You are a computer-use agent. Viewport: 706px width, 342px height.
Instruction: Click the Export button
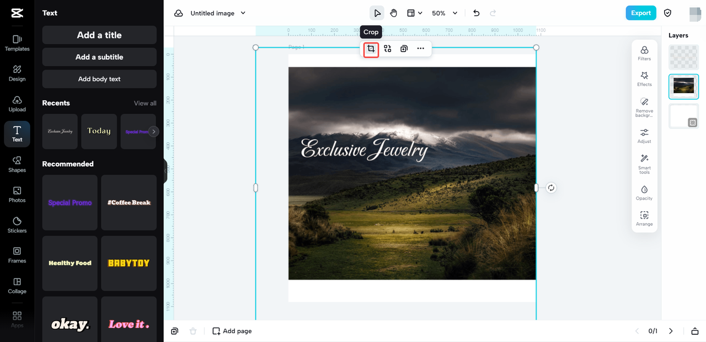pos(641,12)
